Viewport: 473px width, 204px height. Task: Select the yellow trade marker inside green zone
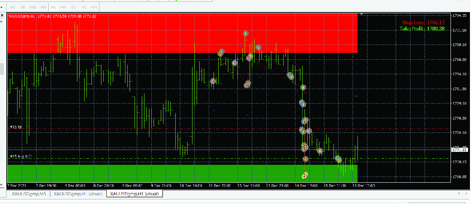pyautogui.click(x=305, y=176)
